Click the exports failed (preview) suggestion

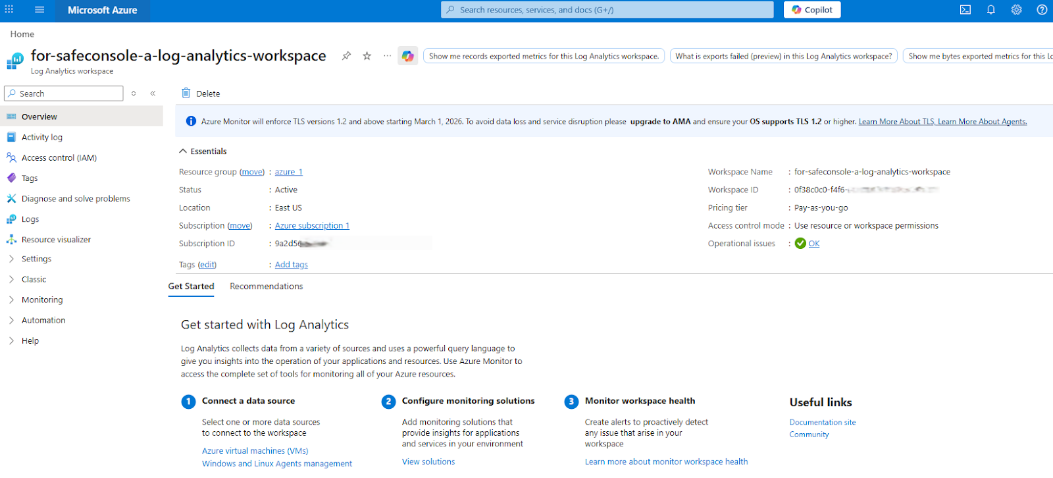click(784, 56)
